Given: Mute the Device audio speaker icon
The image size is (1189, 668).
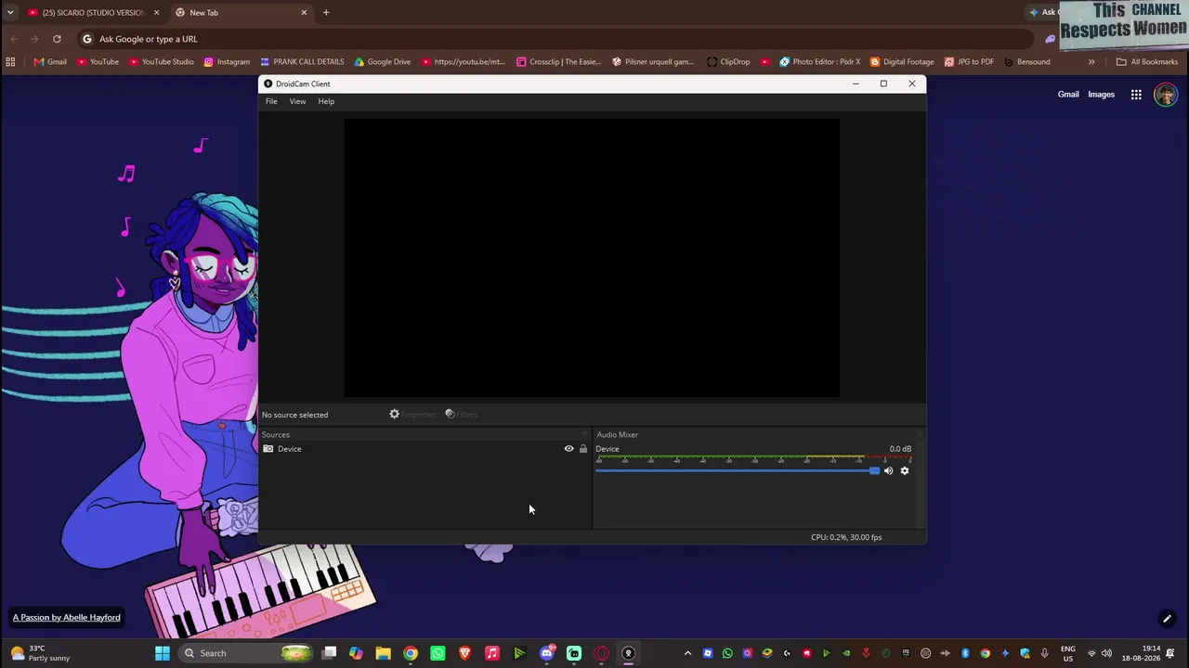Looking at the screenshot, I should tap(888, 470).
